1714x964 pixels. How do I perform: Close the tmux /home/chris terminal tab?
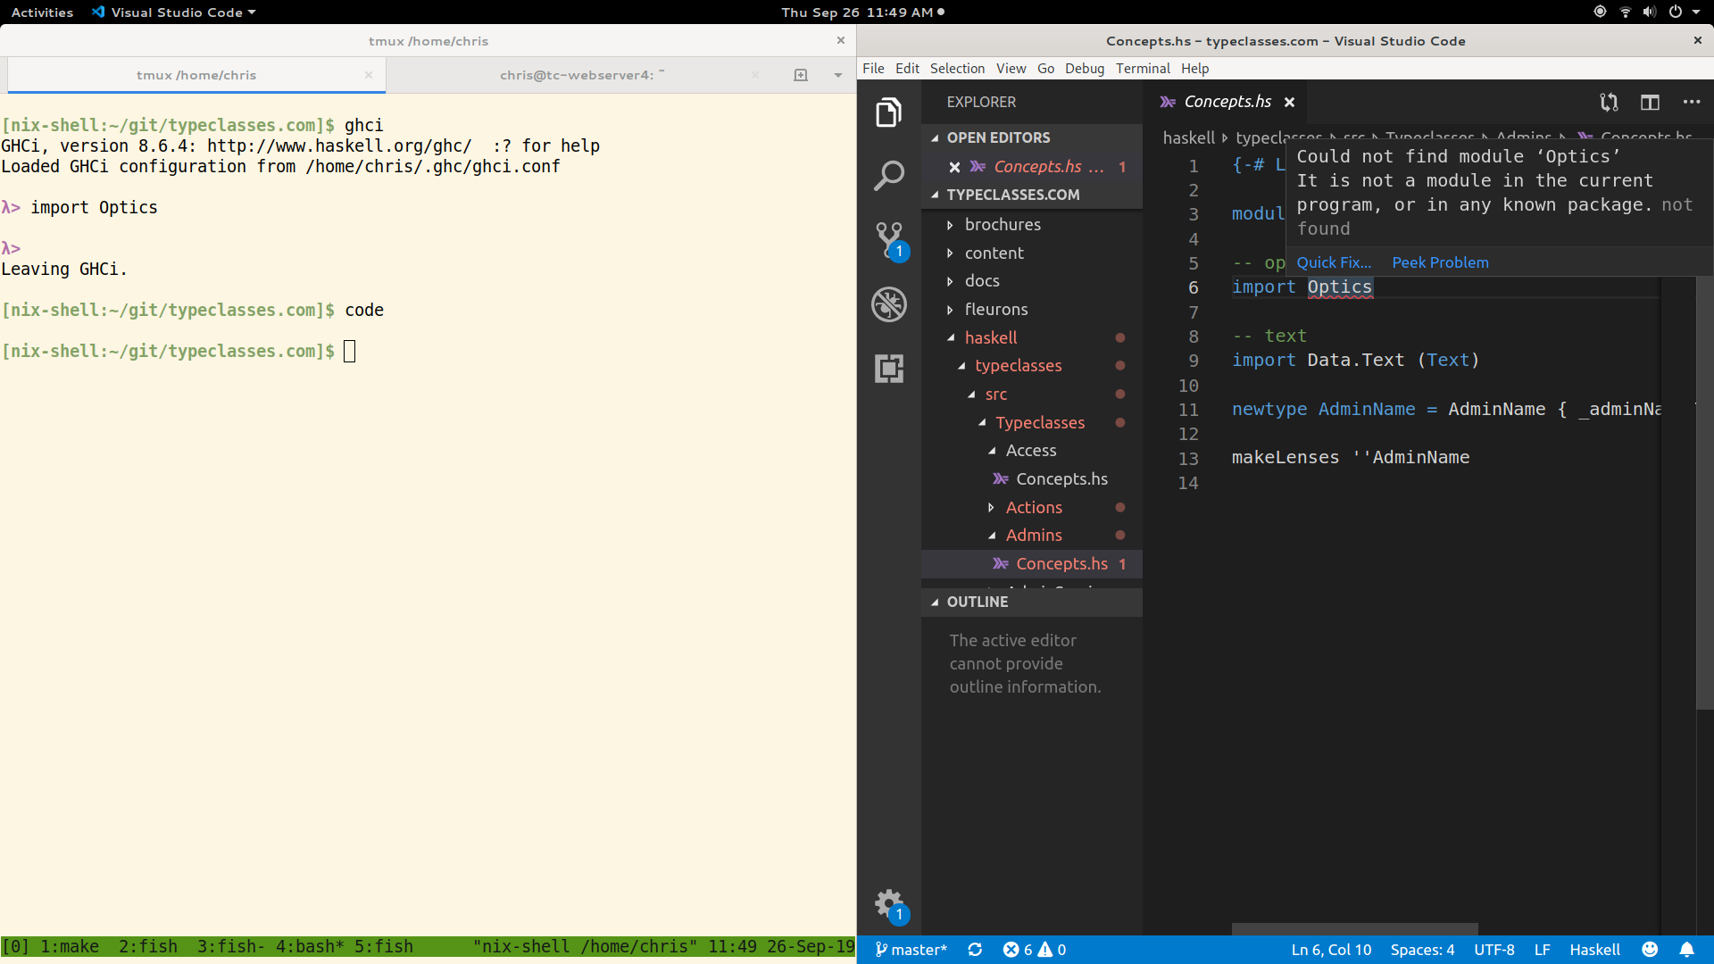pyautogui.click(x=368, y=75)
